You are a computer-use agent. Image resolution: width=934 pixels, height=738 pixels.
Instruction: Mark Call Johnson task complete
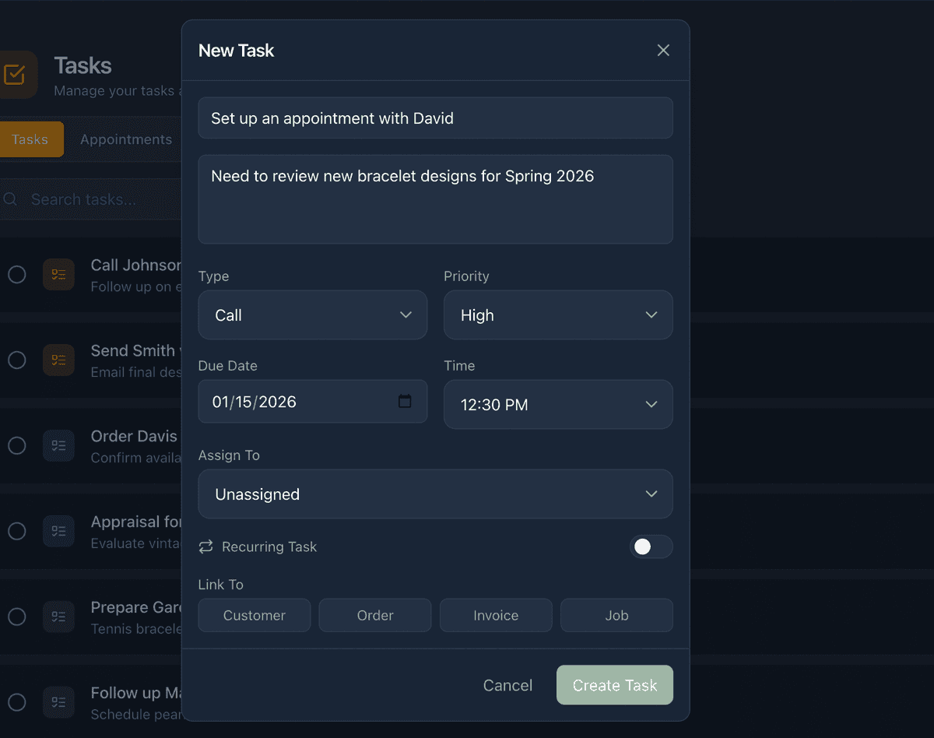[16, 274]
